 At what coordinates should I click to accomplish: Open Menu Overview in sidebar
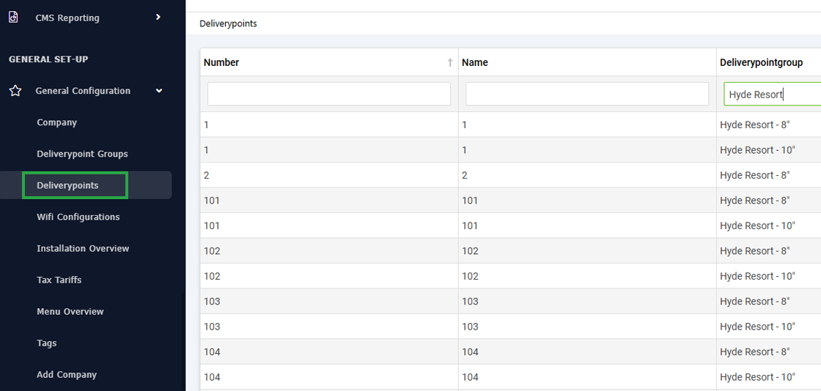[x=70, y=311]
